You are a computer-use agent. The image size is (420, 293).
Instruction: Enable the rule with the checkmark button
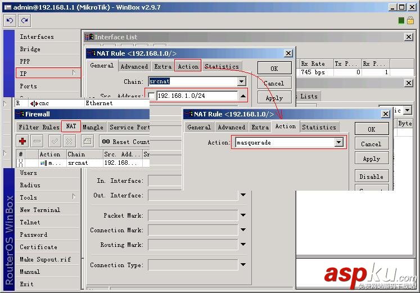click(55, 141)
